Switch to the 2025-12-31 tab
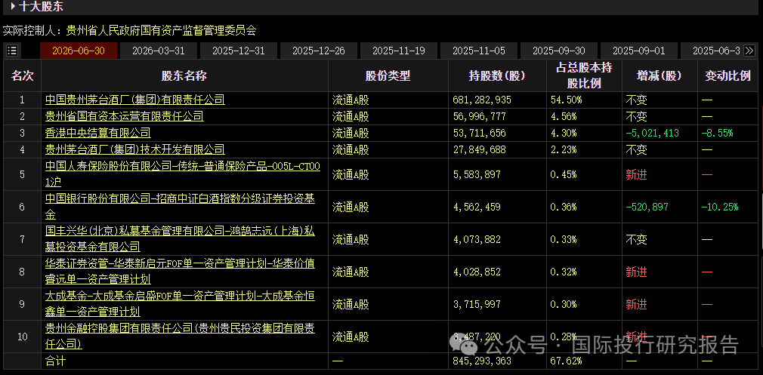Image resolution: width=763 pixels, height=375 pixels. point(239,51)
